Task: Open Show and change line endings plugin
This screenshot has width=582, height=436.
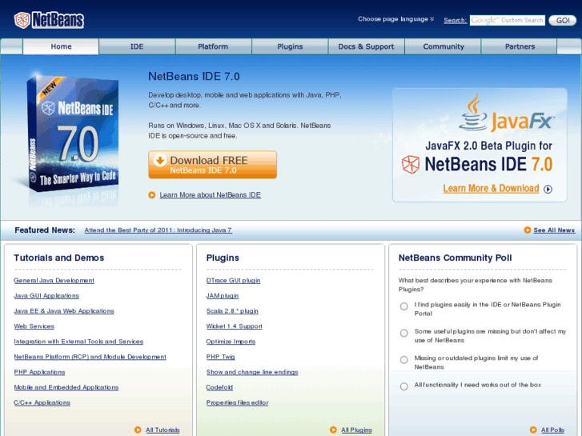Action: pos(252,372)
